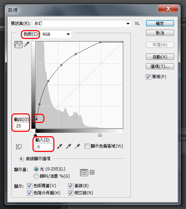The image size is (186, 209).
Task: Select the pencil draw-curve tool
Action: [27, 44]
